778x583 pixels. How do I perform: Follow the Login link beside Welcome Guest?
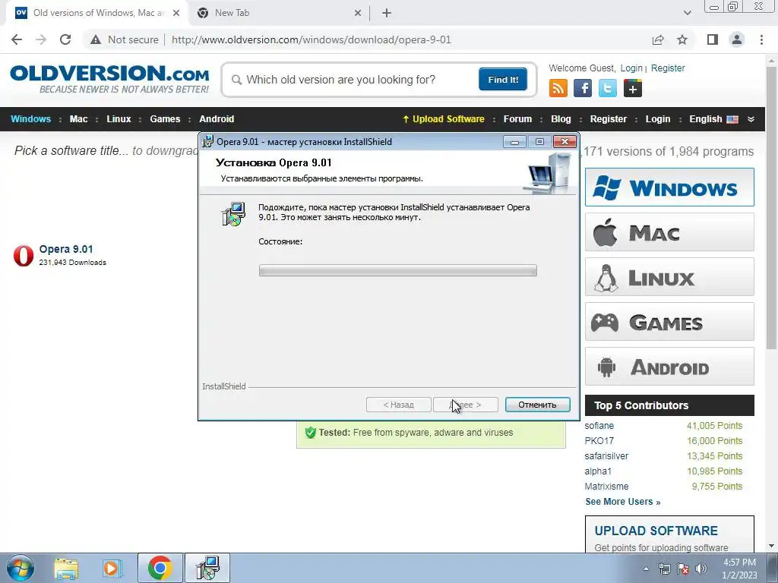click(x=631, y=68)
